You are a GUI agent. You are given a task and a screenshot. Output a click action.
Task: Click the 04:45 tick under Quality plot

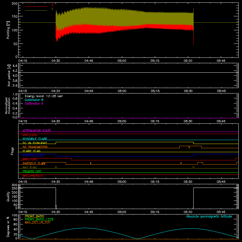coord(89,212)
